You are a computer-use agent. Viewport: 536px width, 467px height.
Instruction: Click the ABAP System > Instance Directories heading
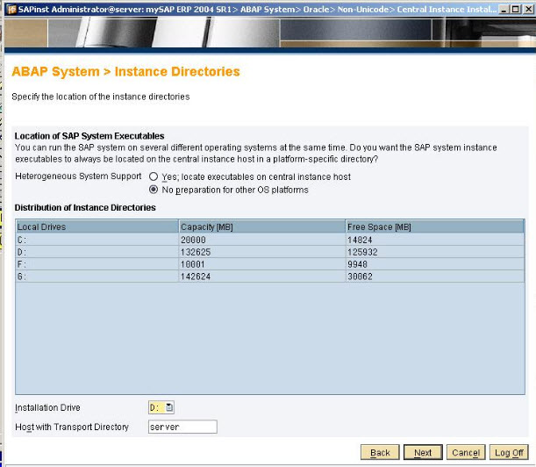125,71
